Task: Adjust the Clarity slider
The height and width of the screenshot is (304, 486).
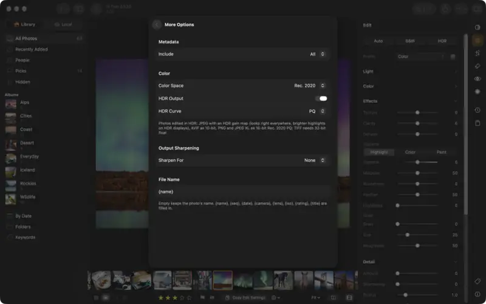Action: coord(417,123)
